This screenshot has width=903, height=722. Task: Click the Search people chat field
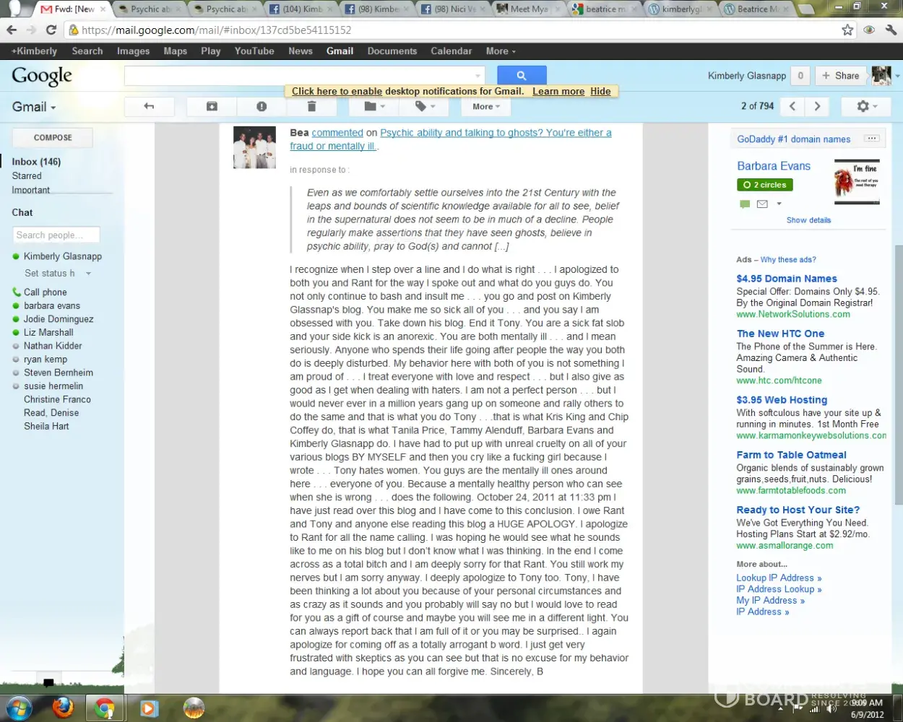(56, 235)
